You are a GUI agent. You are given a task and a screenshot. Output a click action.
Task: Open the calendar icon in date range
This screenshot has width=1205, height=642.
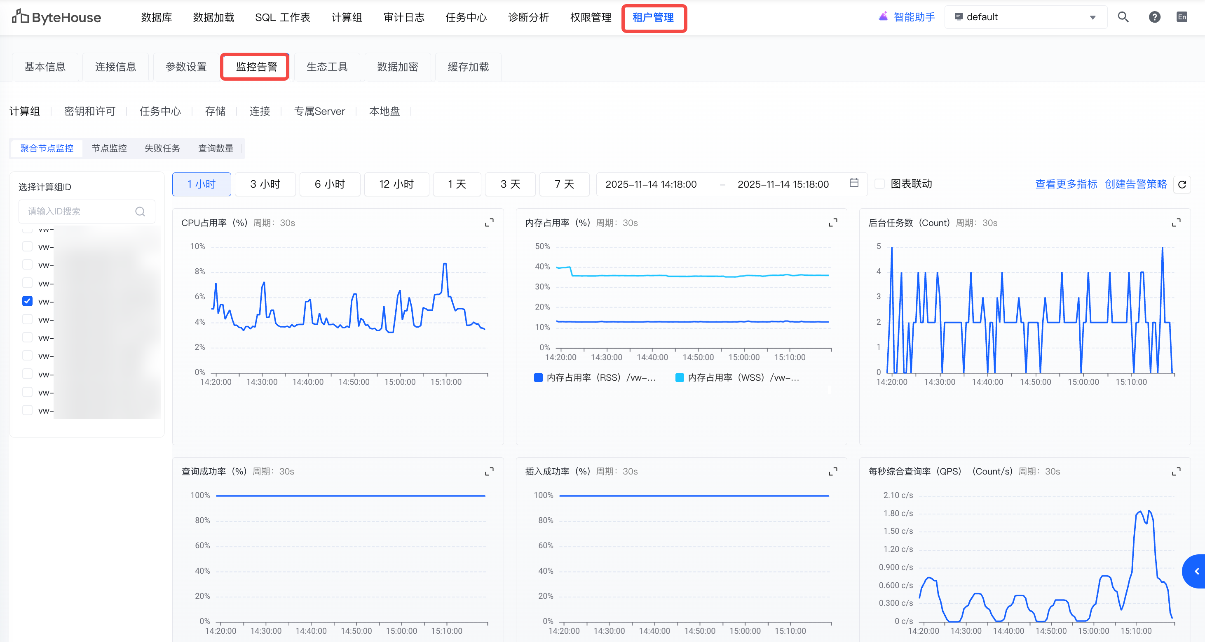854,183
